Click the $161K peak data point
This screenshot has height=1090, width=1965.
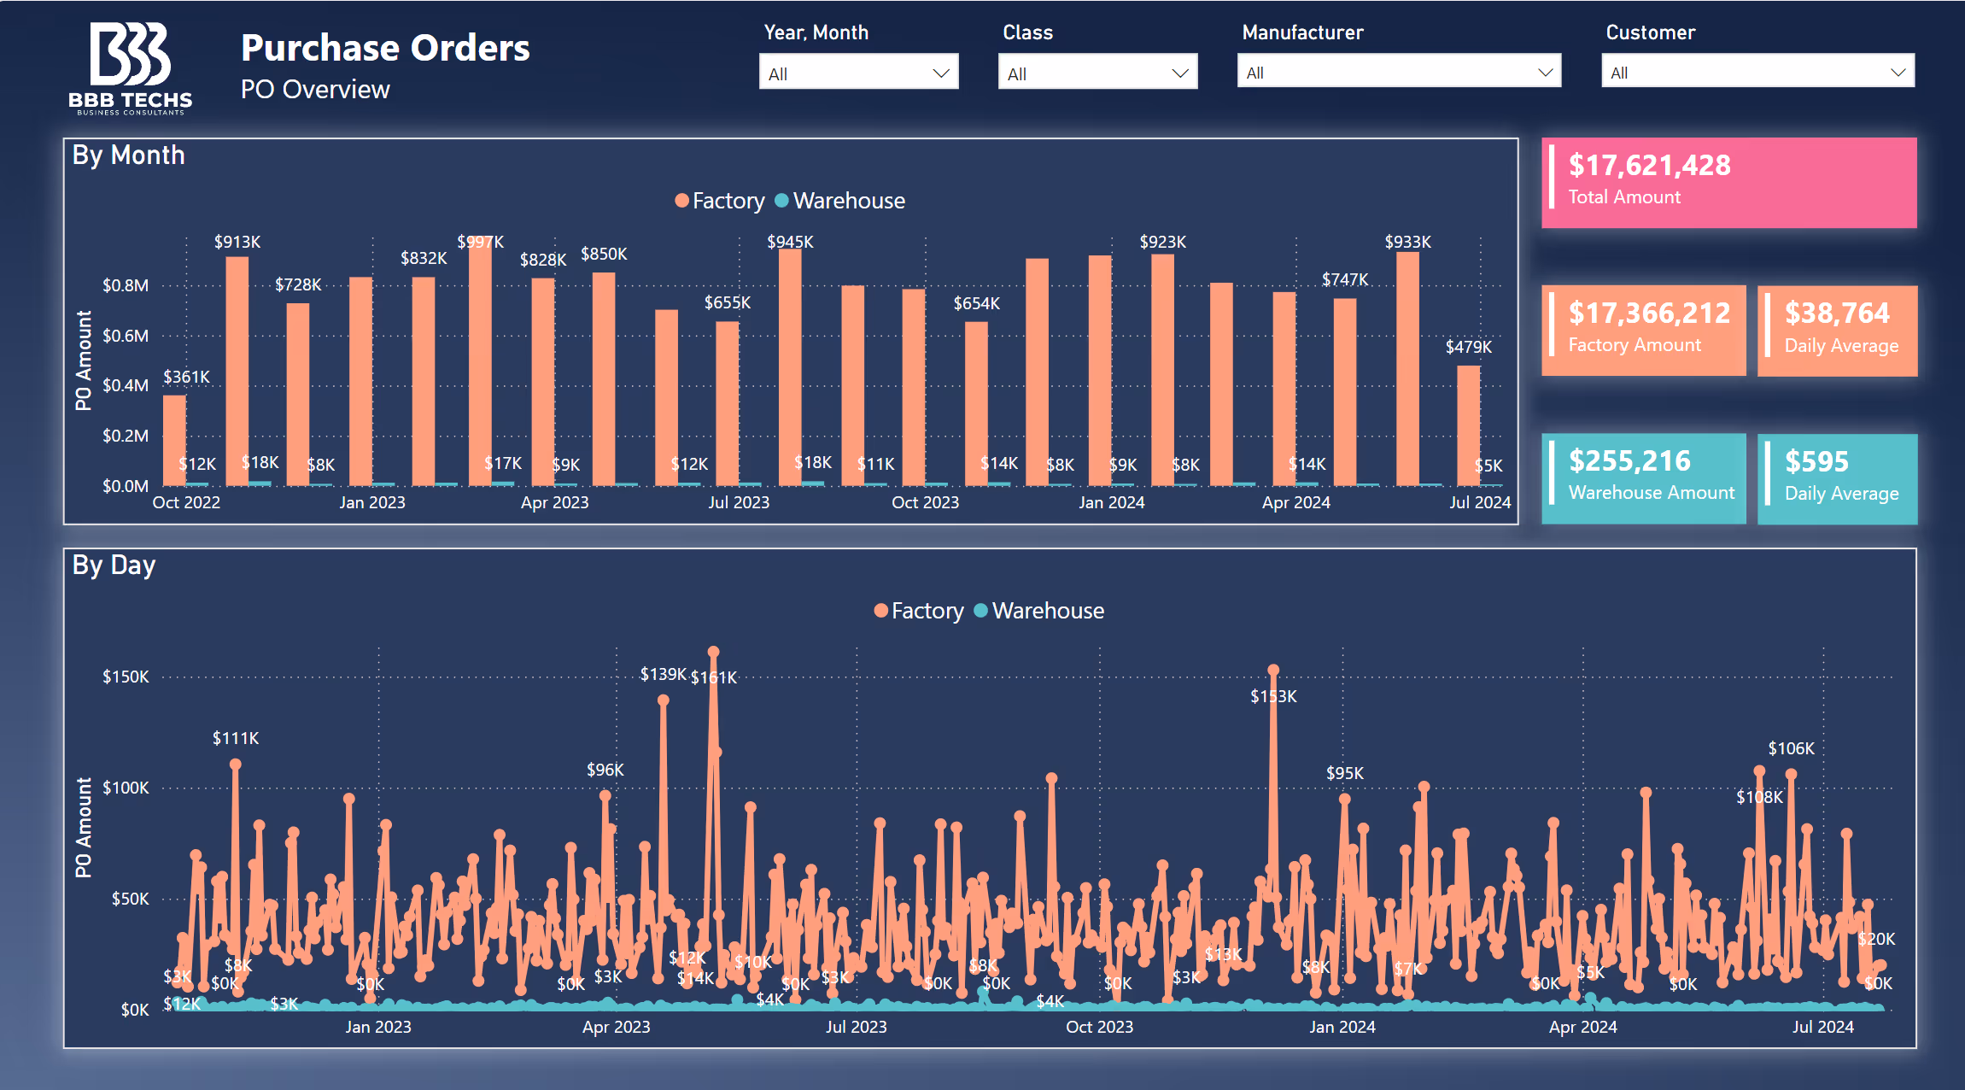coord(713,652)
